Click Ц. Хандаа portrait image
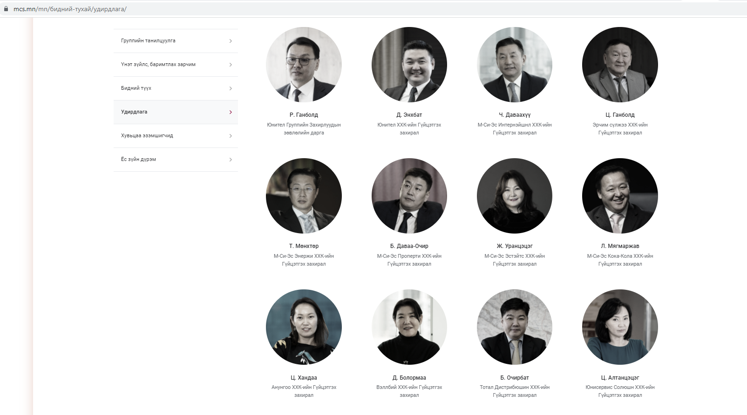747x415 pixels. [304, 327]
